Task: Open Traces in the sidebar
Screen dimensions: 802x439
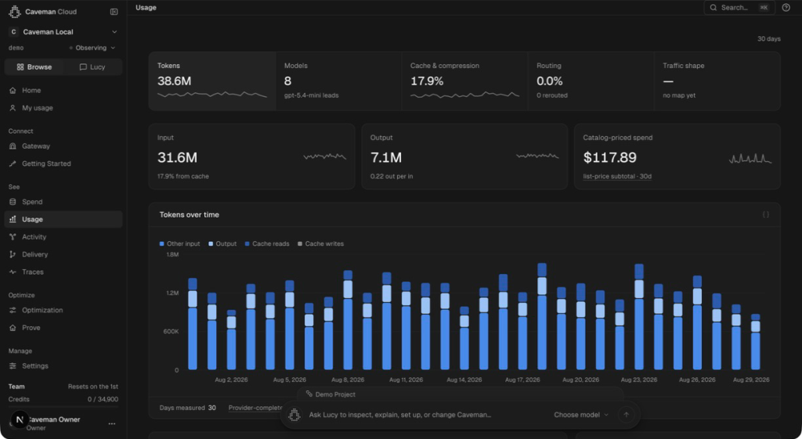Action: pyautogui.click(x=63, y=272)
